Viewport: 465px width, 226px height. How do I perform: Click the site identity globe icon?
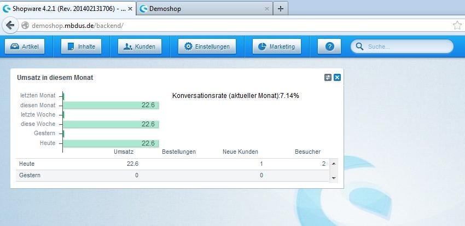coord(25,26)
